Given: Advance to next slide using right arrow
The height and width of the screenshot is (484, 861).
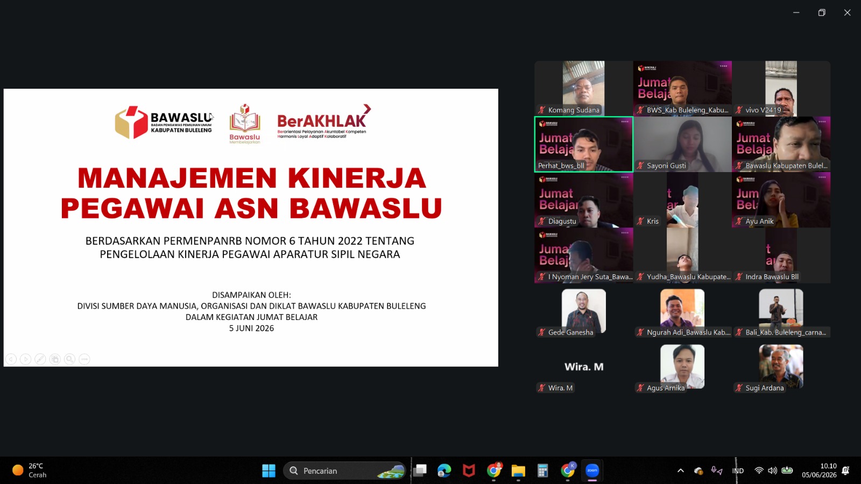Looking at the screenshot, I should (x=25, y=359).
